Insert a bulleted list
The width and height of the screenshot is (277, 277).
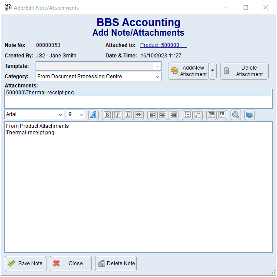(187, 115)
